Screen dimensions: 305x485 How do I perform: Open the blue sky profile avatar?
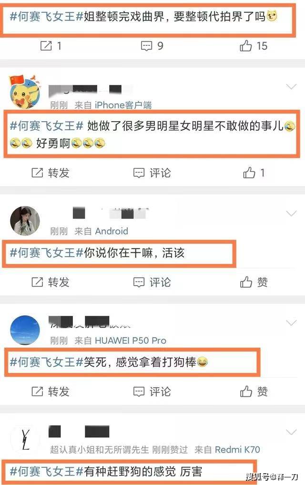point(25,330)
